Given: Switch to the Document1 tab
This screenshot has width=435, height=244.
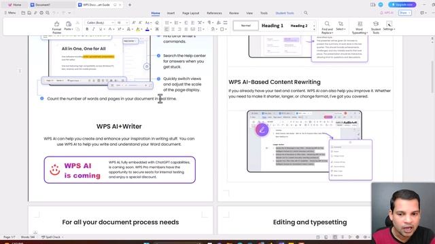Looking at the screenshot, I should [x=40, y=5].
